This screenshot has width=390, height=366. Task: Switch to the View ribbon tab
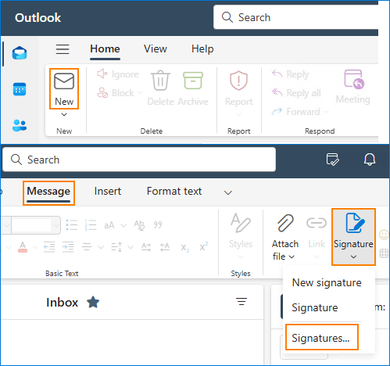click(156, 49)
